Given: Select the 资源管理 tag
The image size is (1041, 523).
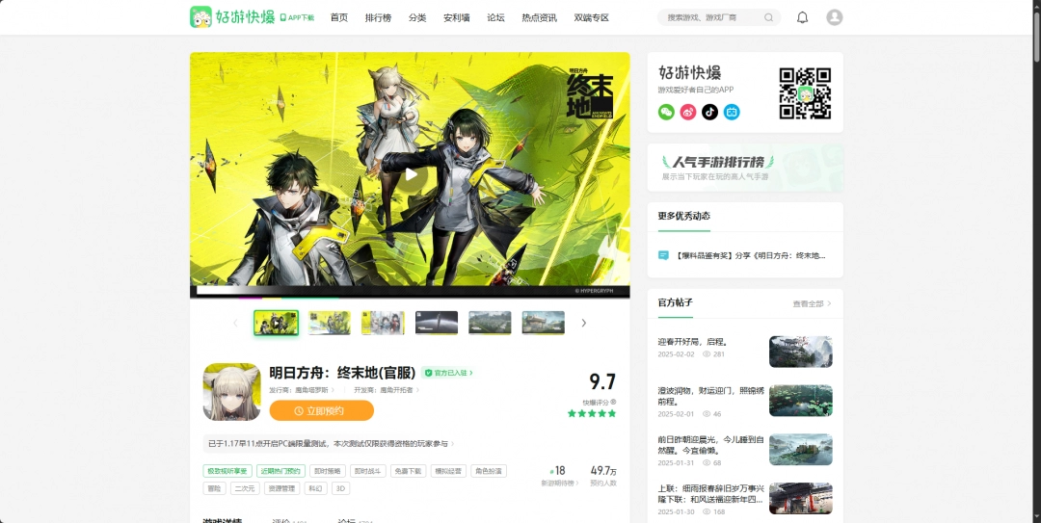Looking at the screenshot, I should click(282, 488).
